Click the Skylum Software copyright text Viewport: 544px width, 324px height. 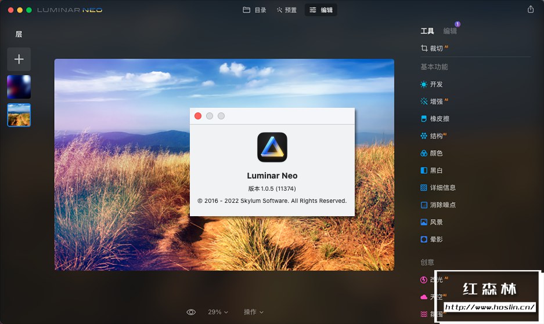[x=272, y=201]
